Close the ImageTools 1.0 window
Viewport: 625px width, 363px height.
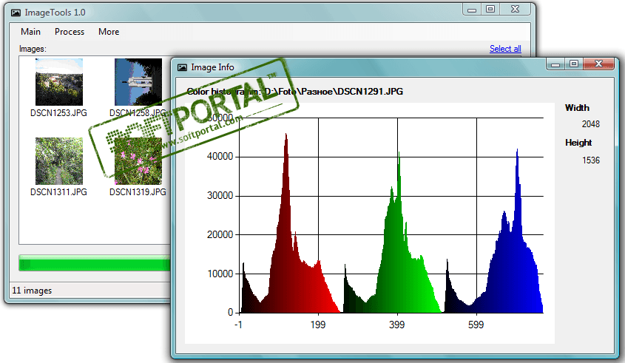tap(515, 10)
